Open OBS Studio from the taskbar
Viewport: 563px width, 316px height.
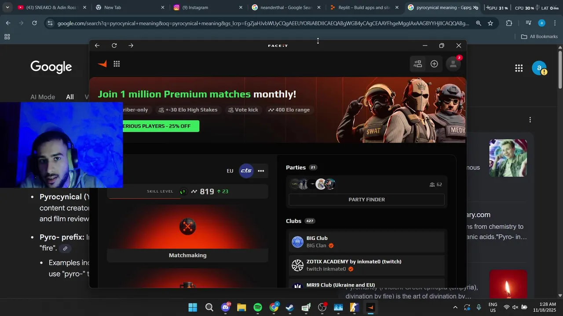pos(322,308)
